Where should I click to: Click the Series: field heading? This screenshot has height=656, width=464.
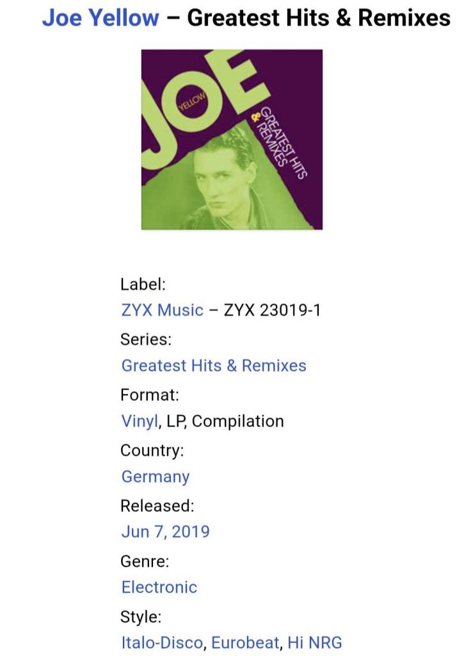pyautogui.click(x=146, y=339)
